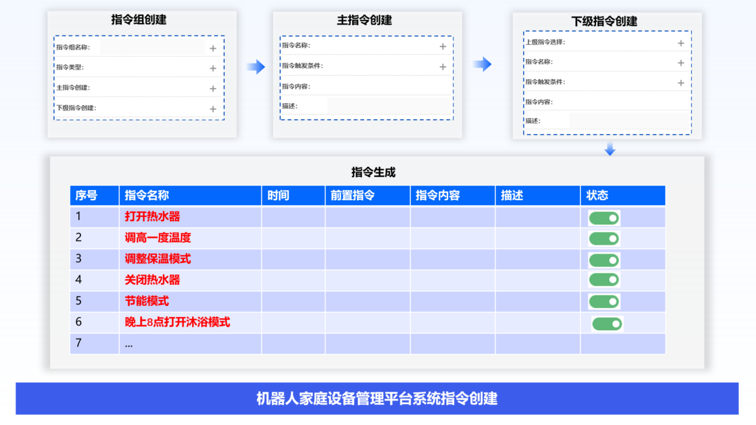This screenshot has height=425, width=756.
Task: Expand 指令触发条件 in 主指令创建 panel
Action: tap(443, 67)
